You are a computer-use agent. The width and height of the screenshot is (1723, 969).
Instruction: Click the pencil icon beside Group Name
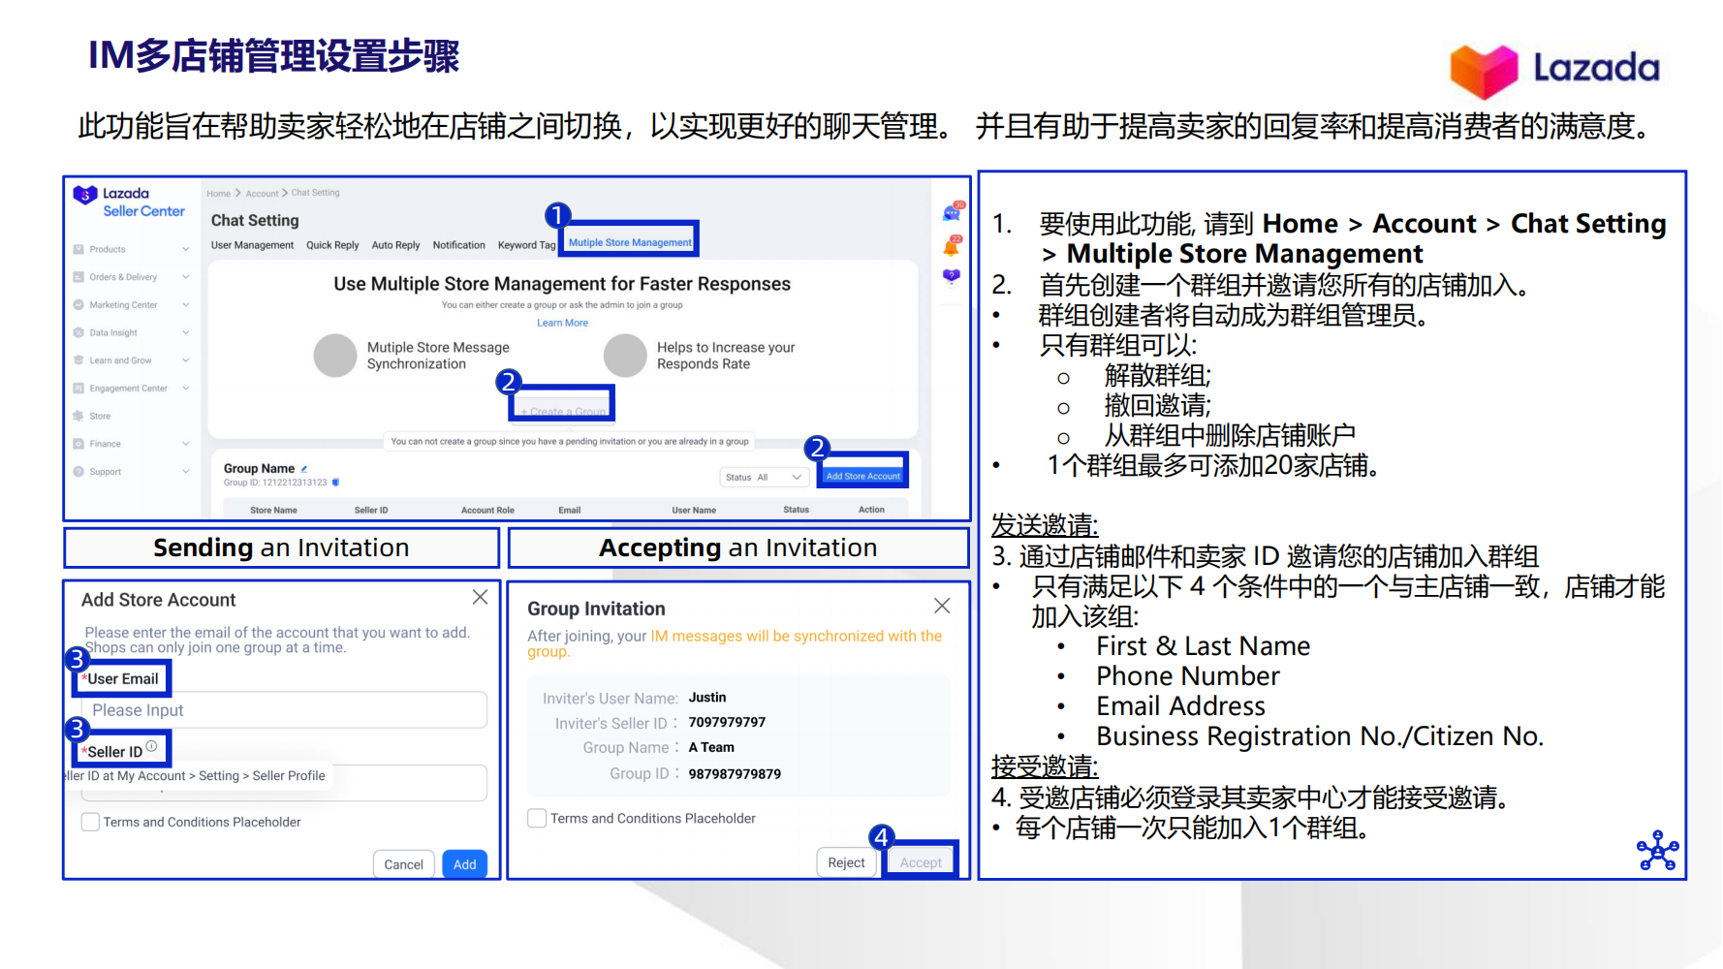(304, 469)
